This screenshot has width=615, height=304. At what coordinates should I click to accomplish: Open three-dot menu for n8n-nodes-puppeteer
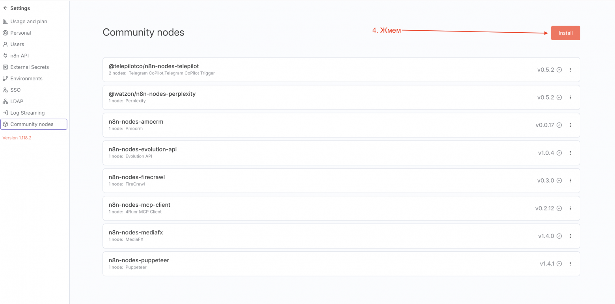[570, 264]
